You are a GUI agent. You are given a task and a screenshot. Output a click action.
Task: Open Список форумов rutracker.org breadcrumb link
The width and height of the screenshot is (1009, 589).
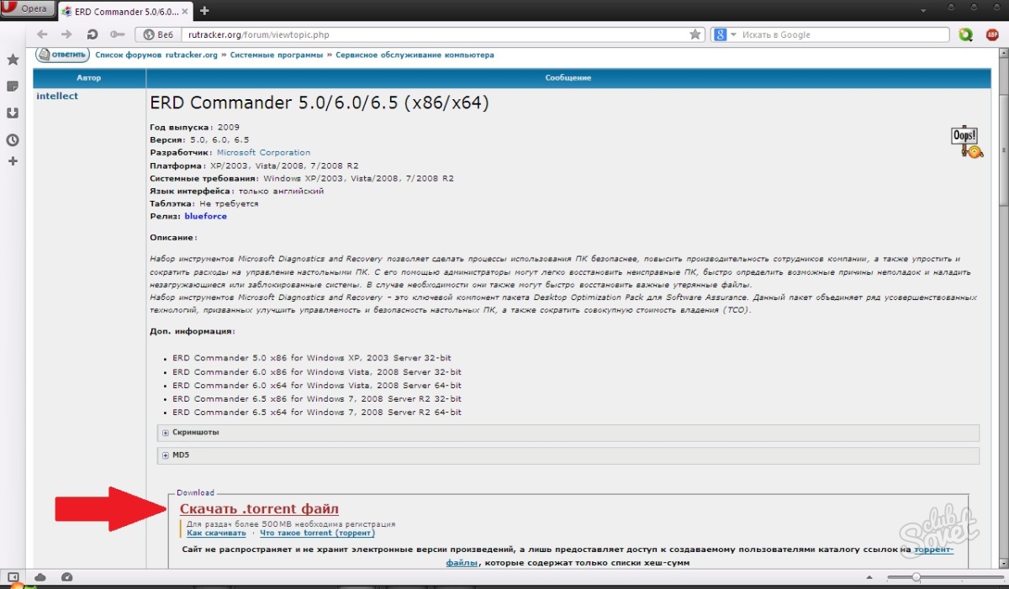(x=156, y=55)
